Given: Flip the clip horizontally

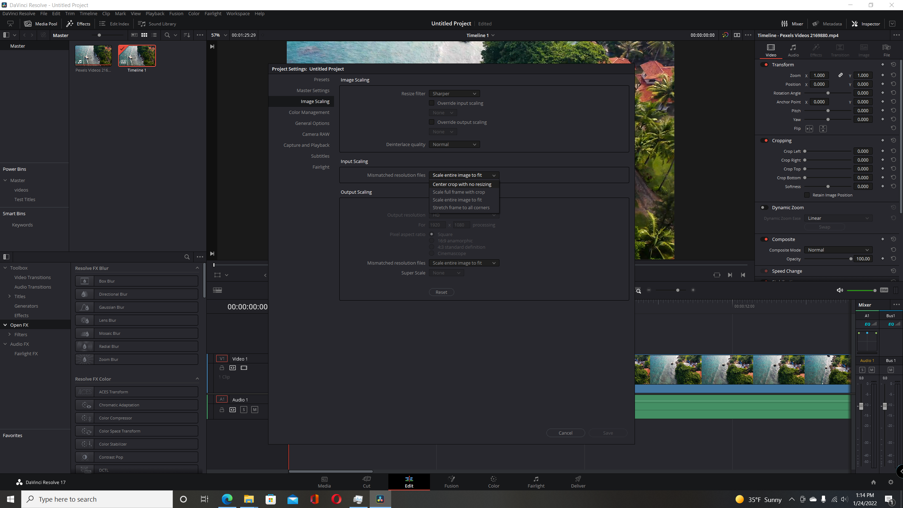Looking at the screenshot, I should (809, 129).
